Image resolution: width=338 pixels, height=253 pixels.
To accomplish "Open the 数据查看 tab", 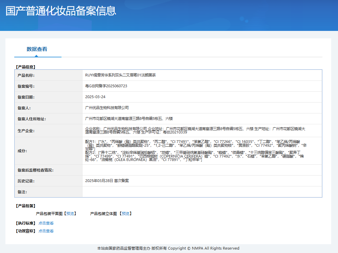I will [x=37, y=49].
